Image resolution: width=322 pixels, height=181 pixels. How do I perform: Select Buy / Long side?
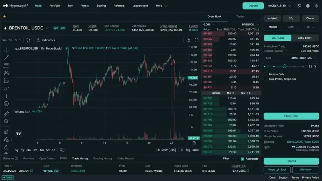pyautogui.click(x=278, y=38)
